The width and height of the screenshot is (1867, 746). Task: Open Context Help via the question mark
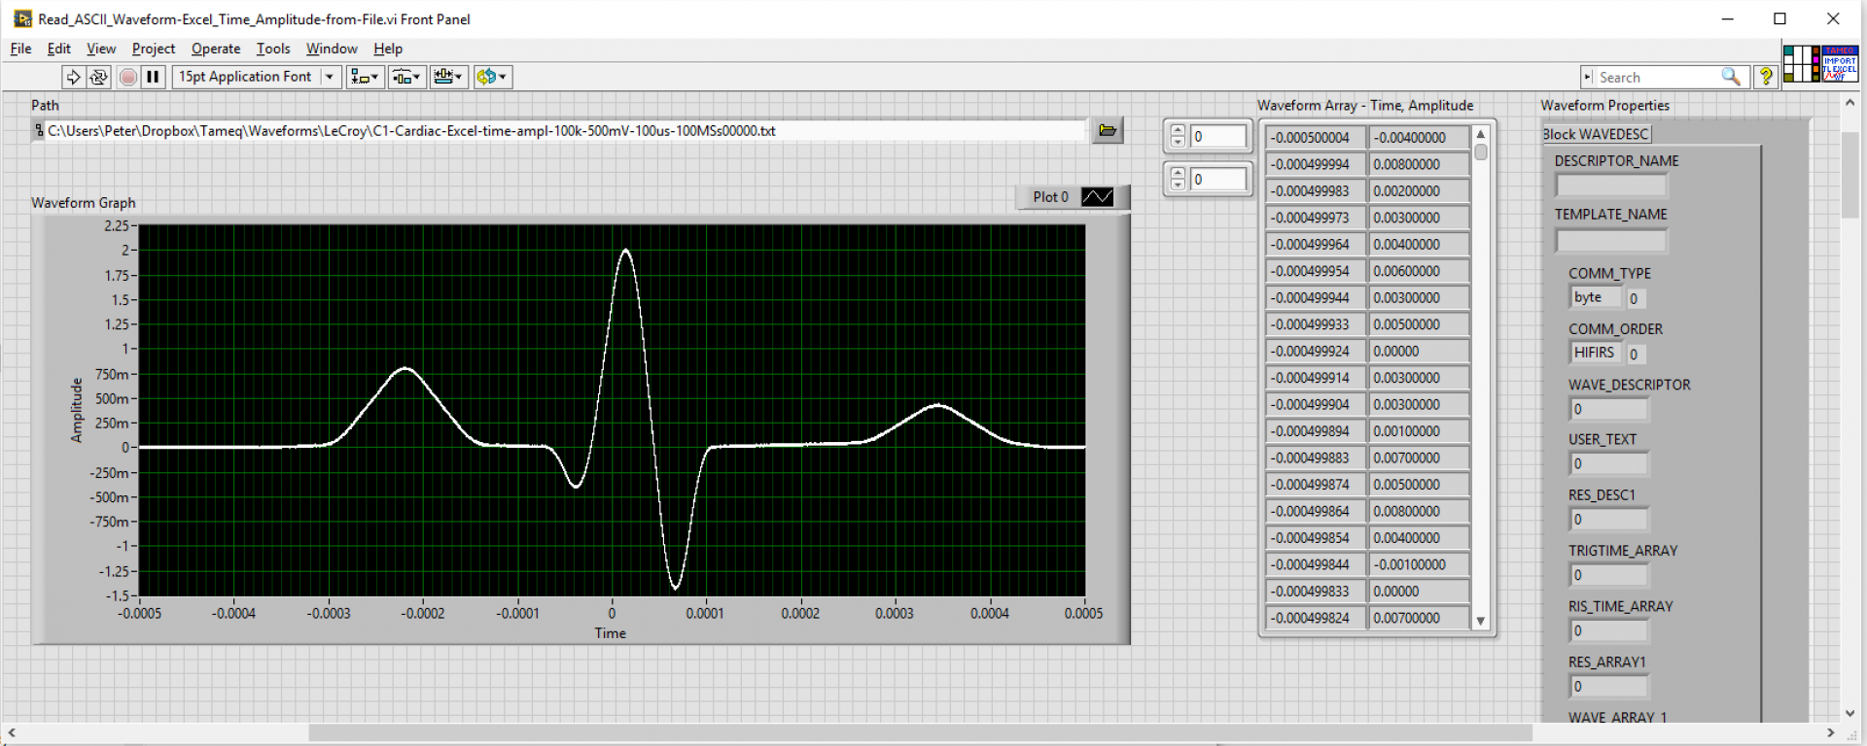click(x=1765, y=77)
